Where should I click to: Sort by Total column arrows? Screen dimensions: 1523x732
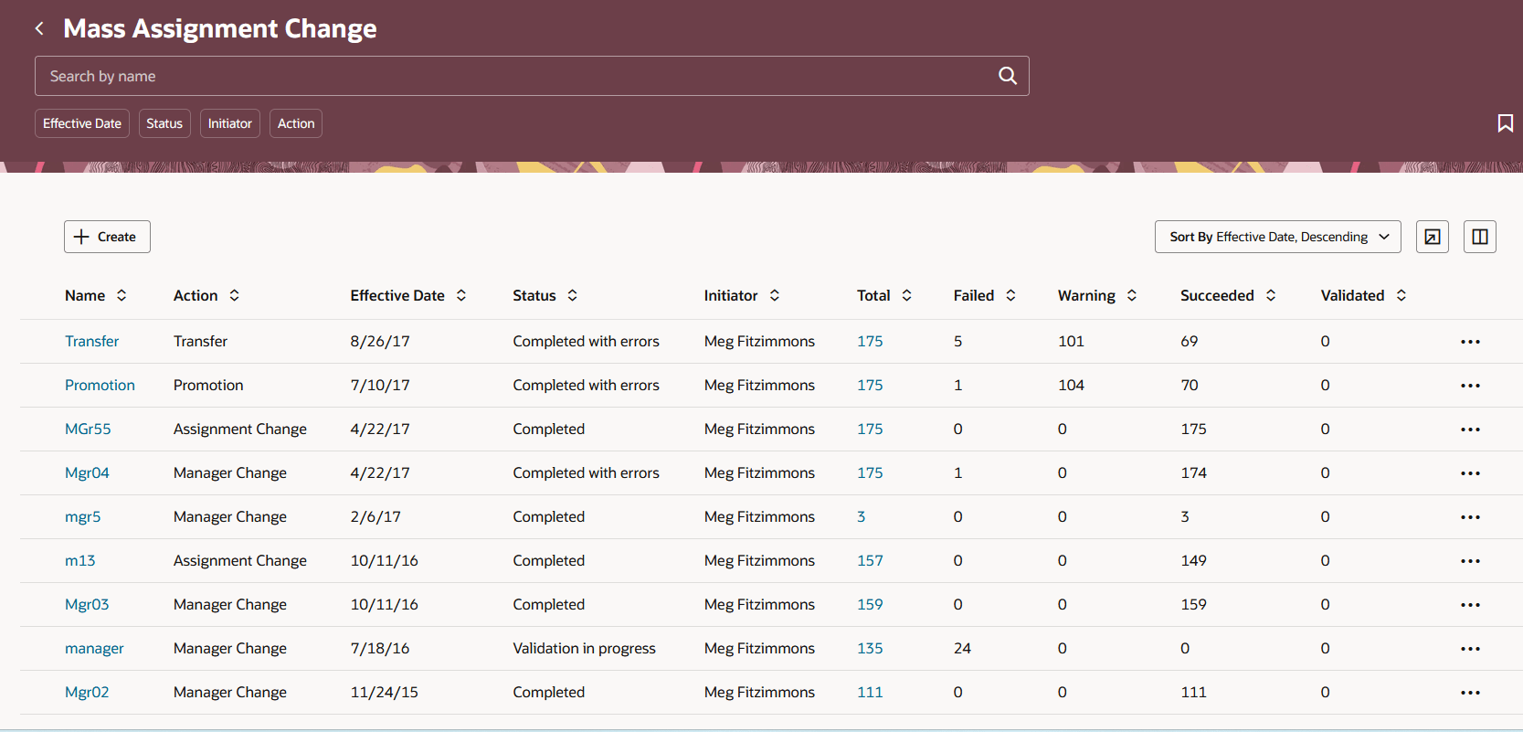[x=907, y=295]
